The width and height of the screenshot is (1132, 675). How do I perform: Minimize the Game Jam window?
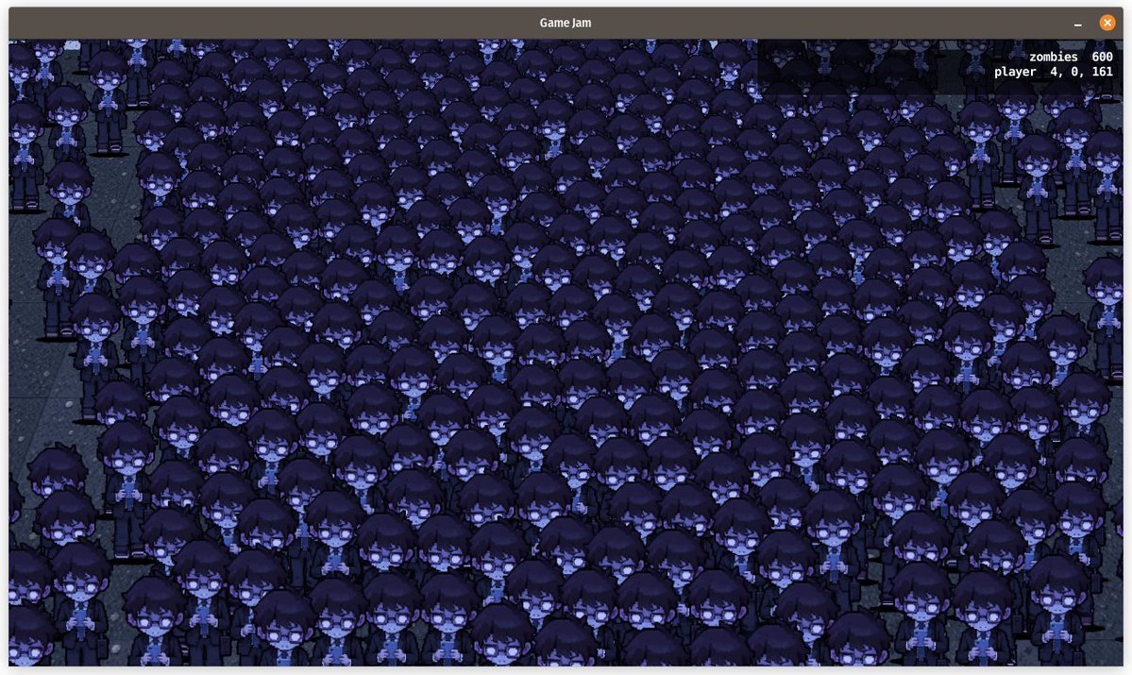1078,24
